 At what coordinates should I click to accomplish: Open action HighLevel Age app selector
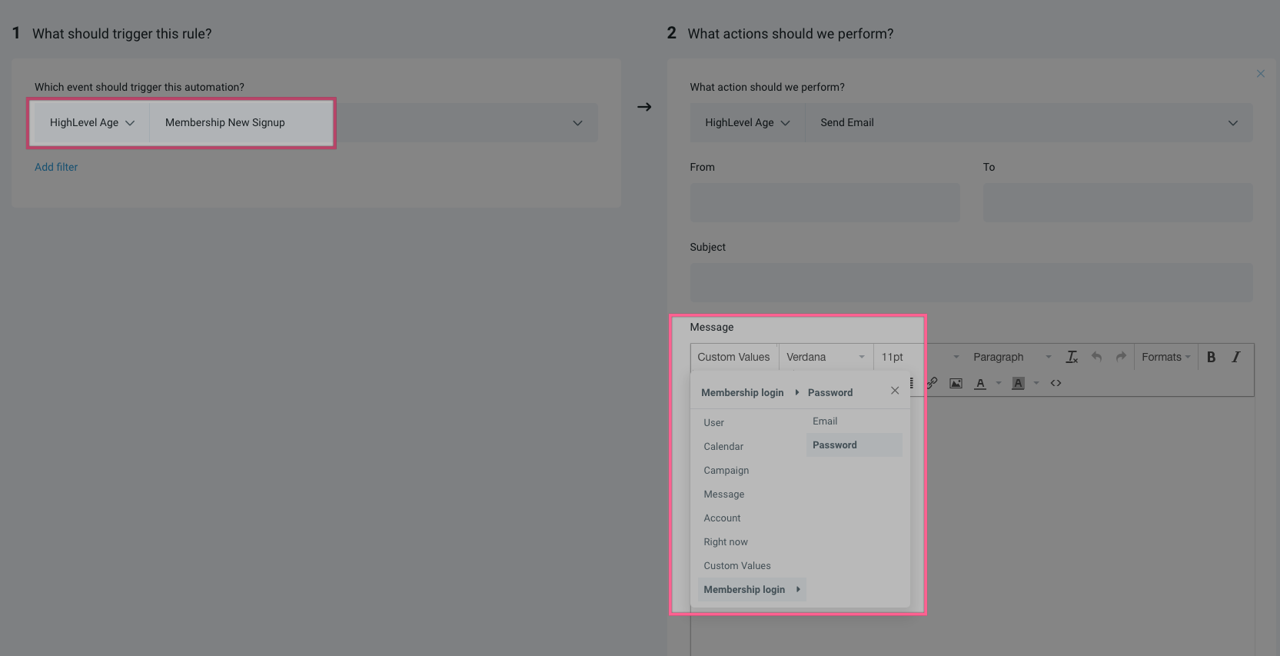[x=747, y=123]
